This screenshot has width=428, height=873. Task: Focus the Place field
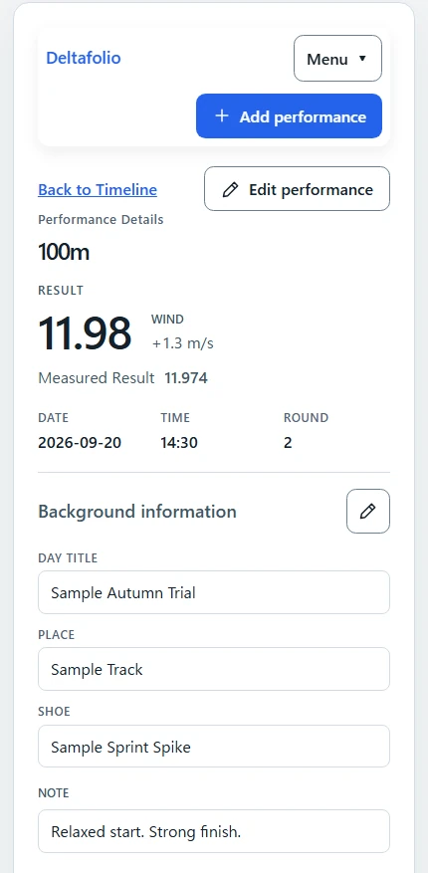(214, 669)
